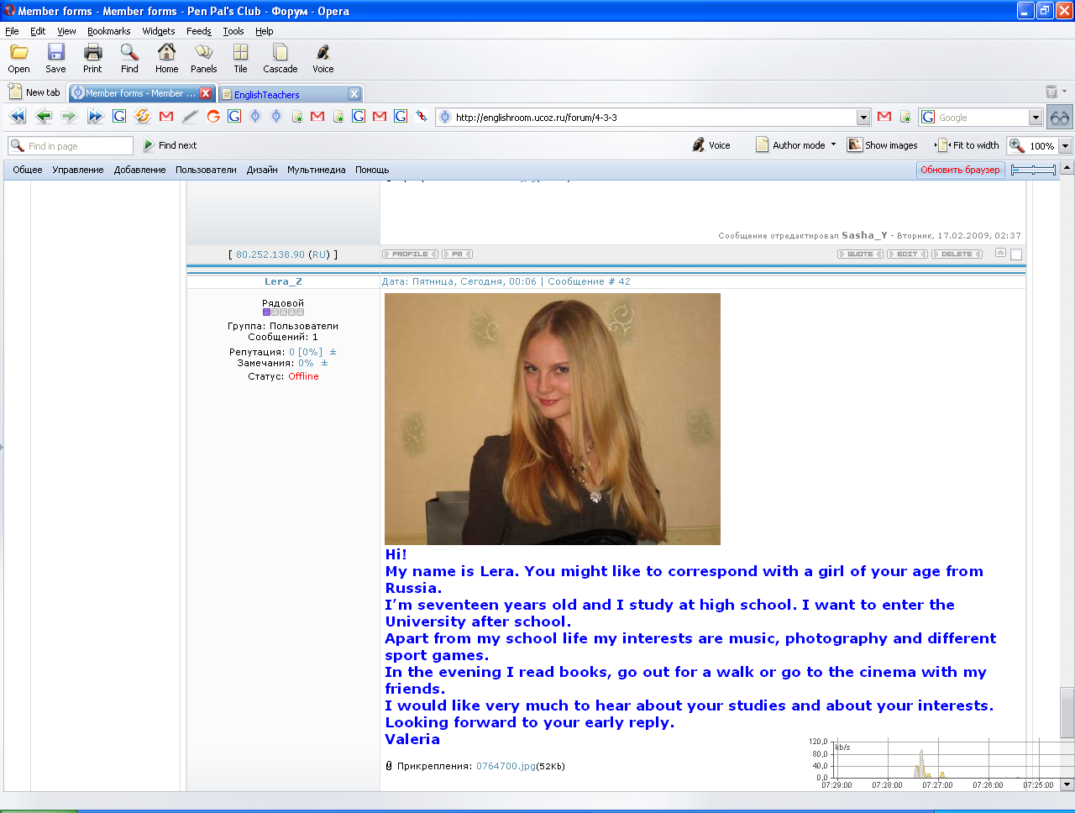This screenshot has height=813, width=1075.
Task: Click the Сообщение # 42 link
Action: [589, 281]
